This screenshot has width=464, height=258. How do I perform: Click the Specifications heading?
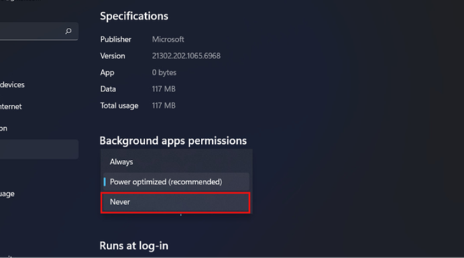pyautogui.click(x=134, y=16)
